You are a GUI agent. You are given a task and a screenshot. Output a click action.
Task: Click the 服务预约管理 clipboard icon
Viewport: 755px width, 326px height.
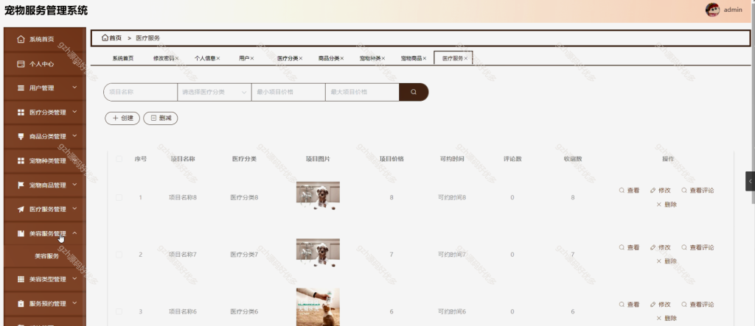[21, 303]
